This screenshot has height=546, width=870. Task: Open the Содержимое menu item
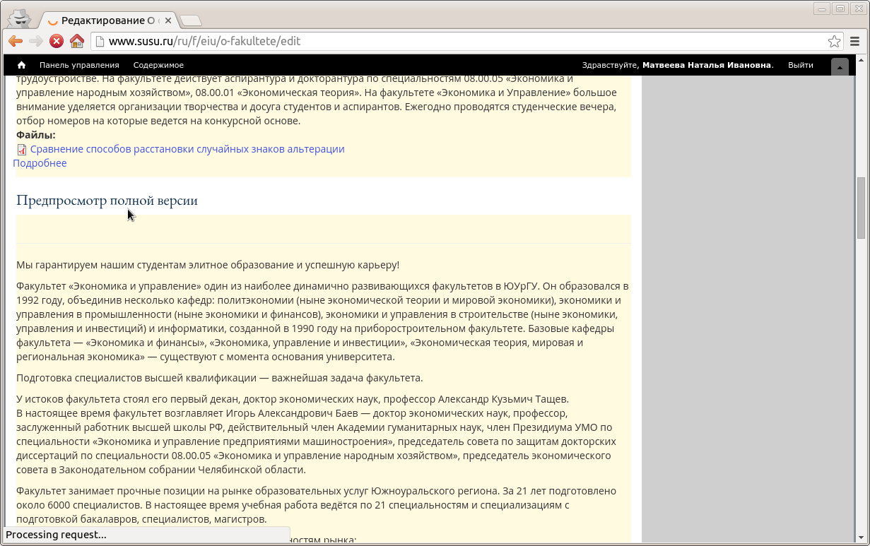coord(158,65)
